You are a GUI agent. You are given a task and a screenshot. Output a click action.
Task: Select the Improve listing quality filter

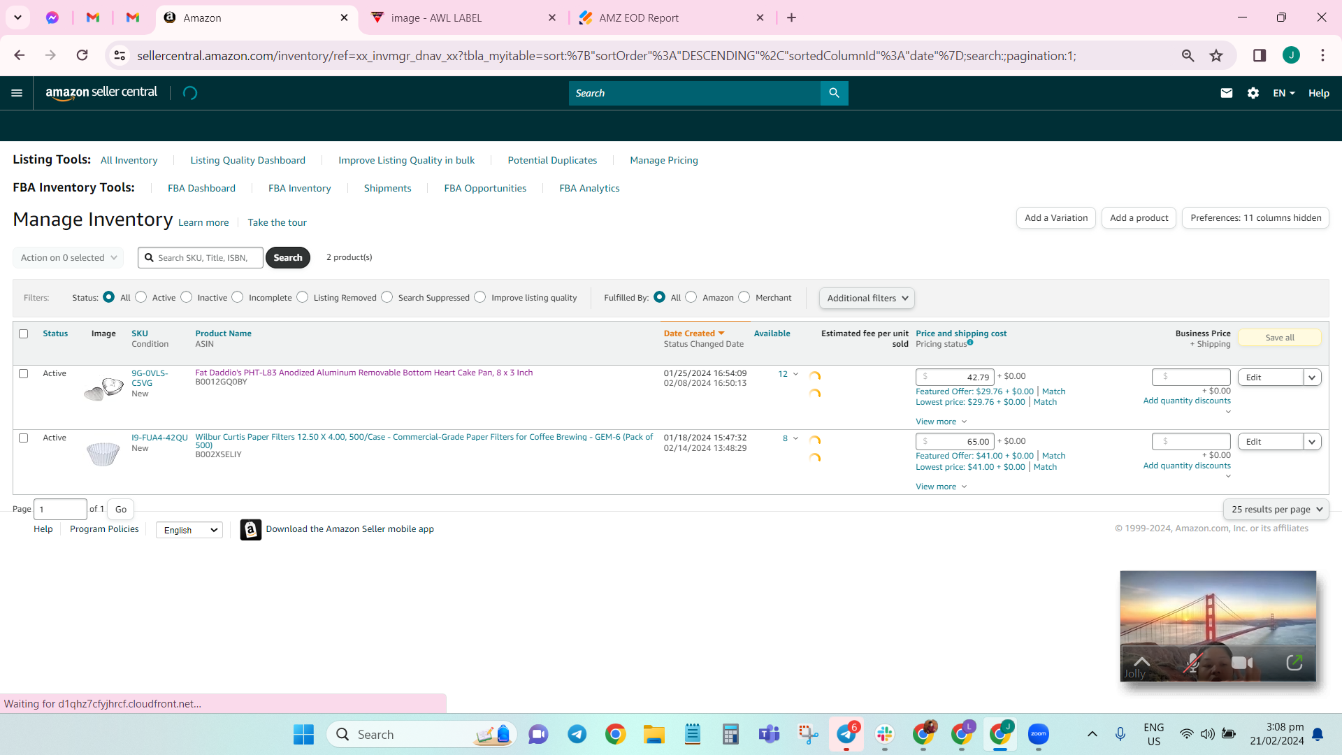480,297
